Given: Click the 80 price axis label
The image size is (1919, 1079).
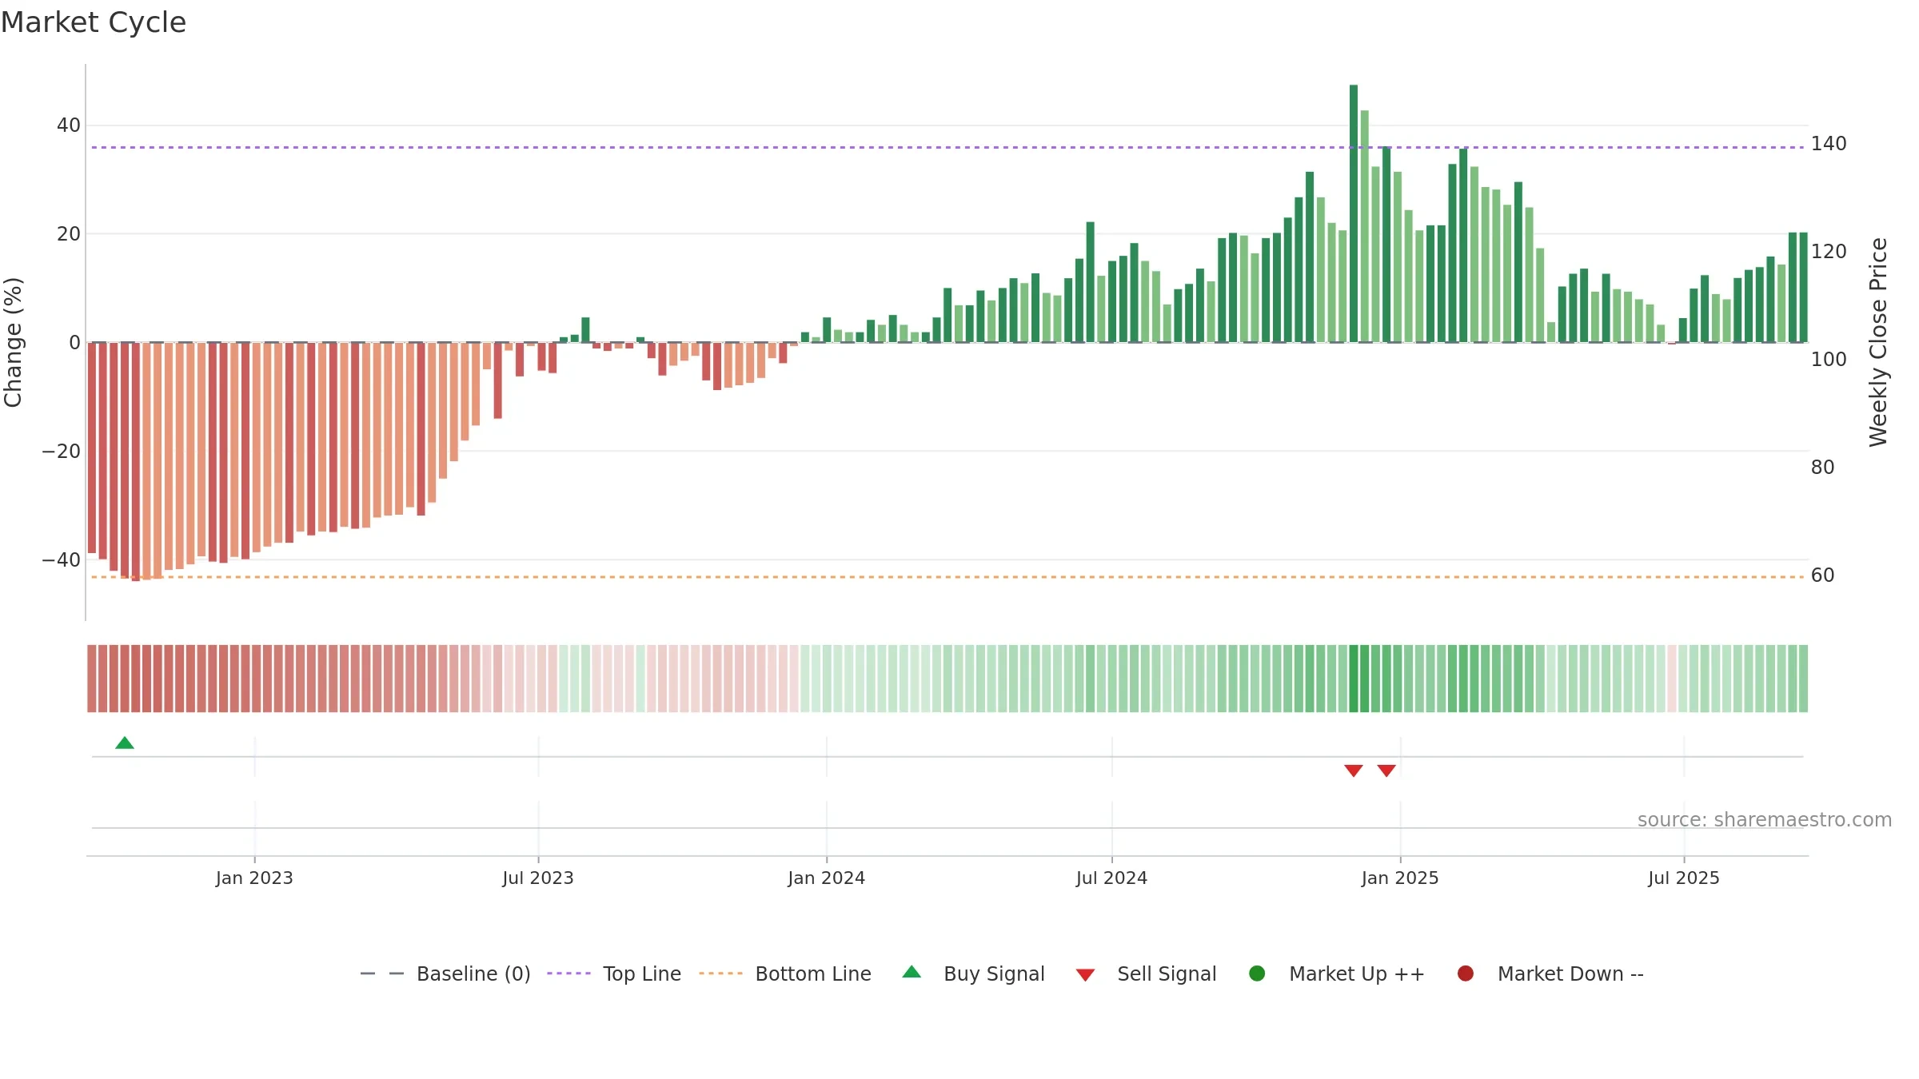Looking at the screenshot, I should (x=1823, y=467).
